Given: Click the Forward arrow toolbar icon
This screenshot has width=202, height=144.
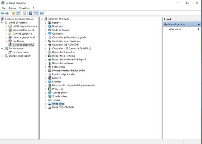Looking at the screenshot, I should pyautogui.click(x=7, y=13).
